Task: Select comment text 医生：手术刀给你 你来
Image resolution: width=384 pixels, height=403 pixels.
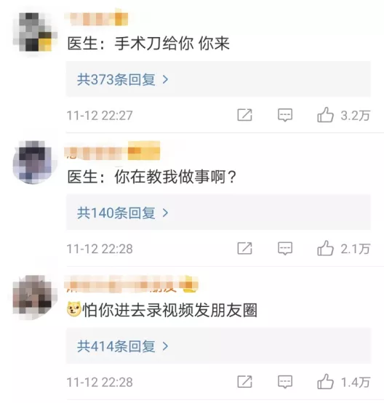Action: (148, 43)
